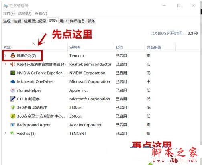Screen dimensions: 202x165
Task: Switch to the 详细信息 tab
Action: click(x=77, y=21)
